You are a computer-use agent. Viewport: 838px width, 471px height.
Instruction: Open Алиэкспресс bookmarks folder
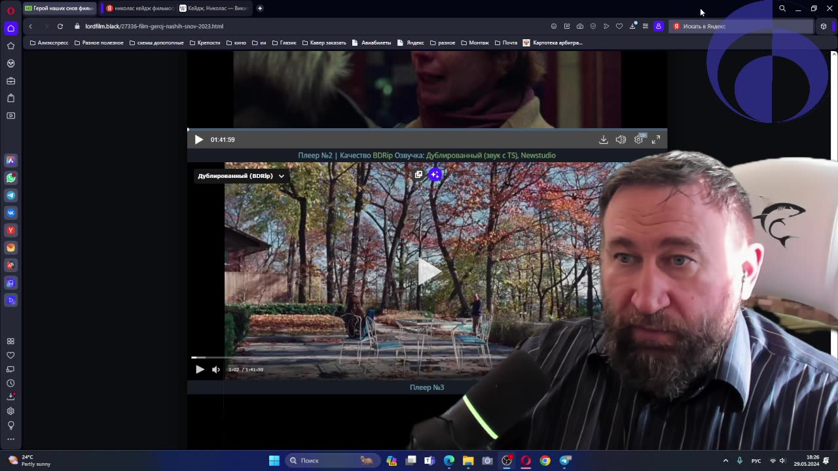pyautogui.click(x=49, y=43)
